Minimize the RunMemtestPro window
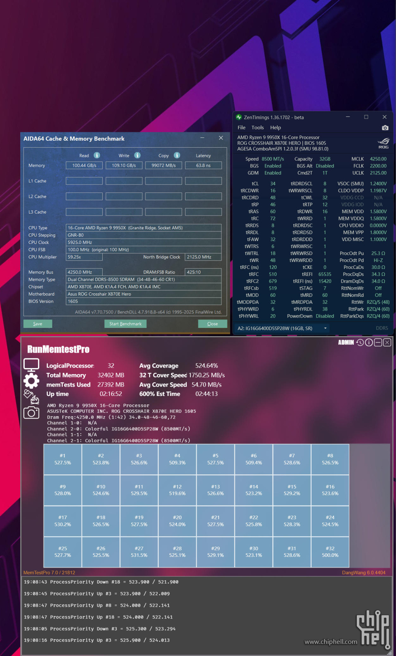396x656 pixels. (x=378, y=343)
